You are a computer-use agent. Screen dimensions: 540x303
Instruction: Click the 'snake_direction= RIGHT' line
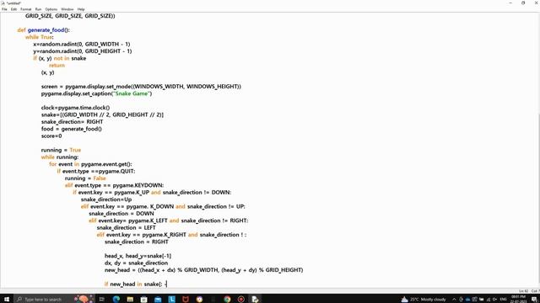[72, 121]
